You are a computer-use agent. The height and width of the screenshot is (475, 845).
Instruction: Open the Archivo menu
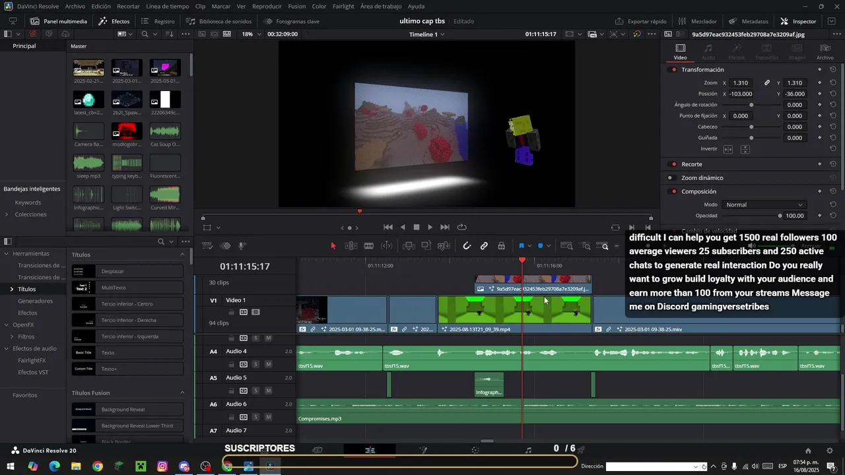(75, 6)
